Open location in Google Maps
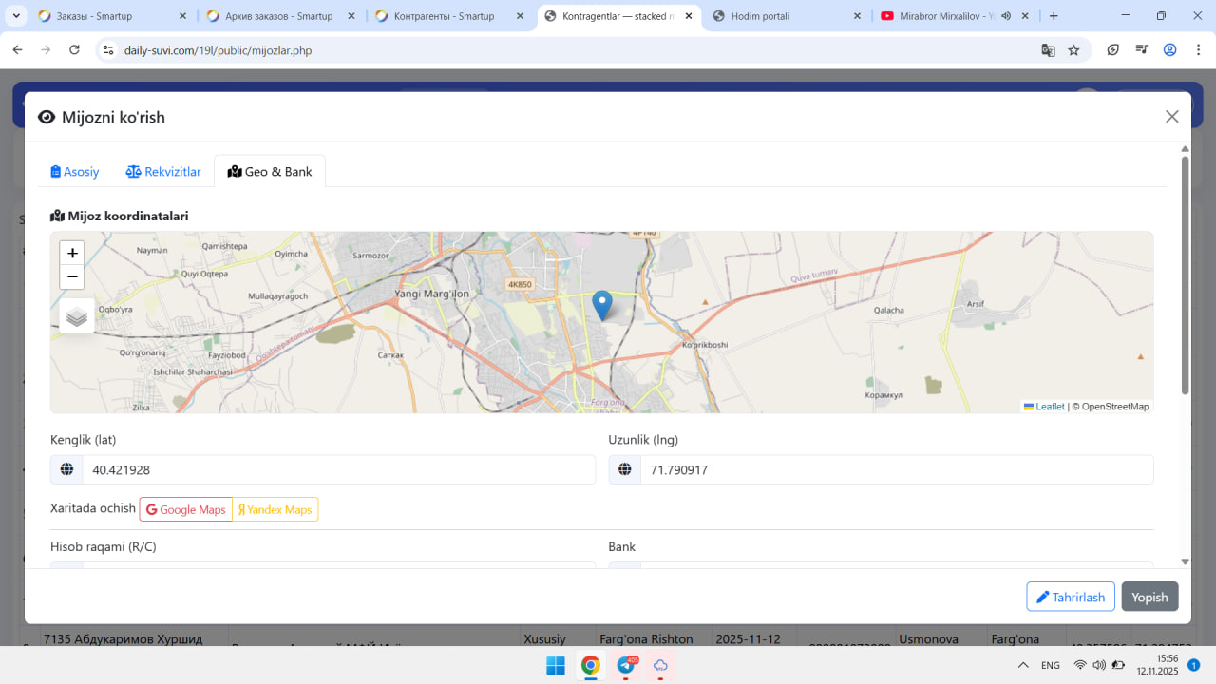Viewport: 1216px width, 684px height. point(186,510)
